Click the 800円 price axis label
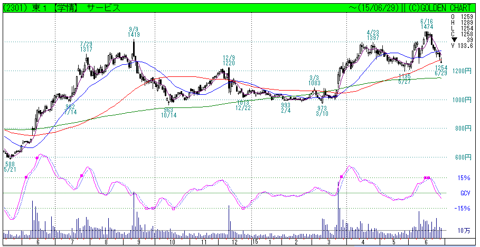 click(x=464, y=129)
